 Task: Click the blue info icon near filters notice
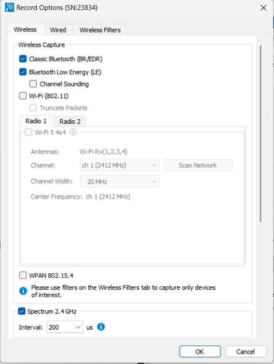[x=23, y=291]
